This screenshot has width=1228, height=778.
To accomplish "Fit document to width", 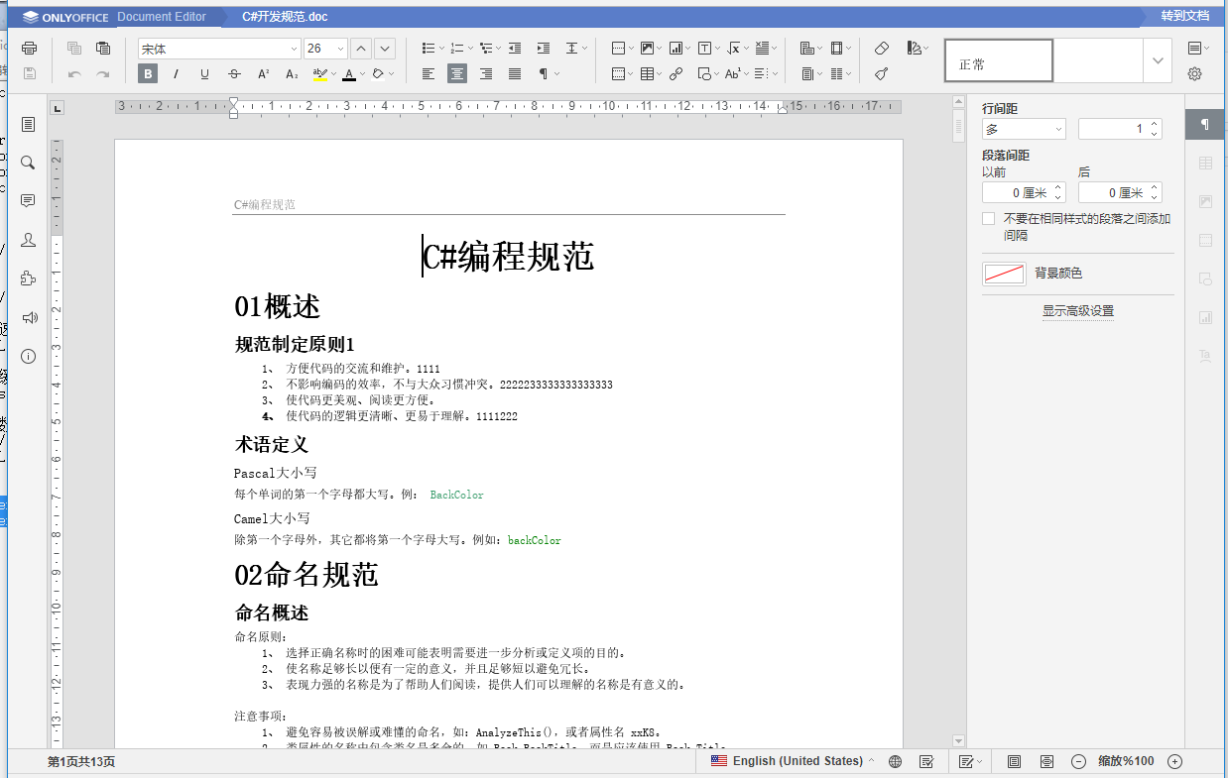I will tap(1047, 761).
